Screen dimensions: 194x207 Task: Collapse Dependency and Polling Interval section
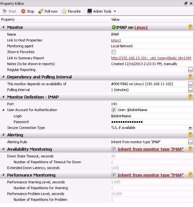(x=4, y=76)
